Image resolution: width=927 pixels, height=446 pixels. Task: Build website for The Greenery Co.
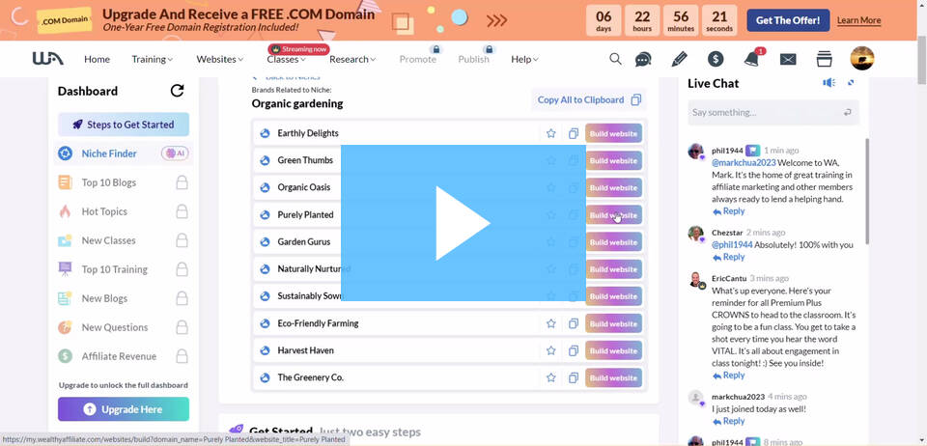(614, 378)
